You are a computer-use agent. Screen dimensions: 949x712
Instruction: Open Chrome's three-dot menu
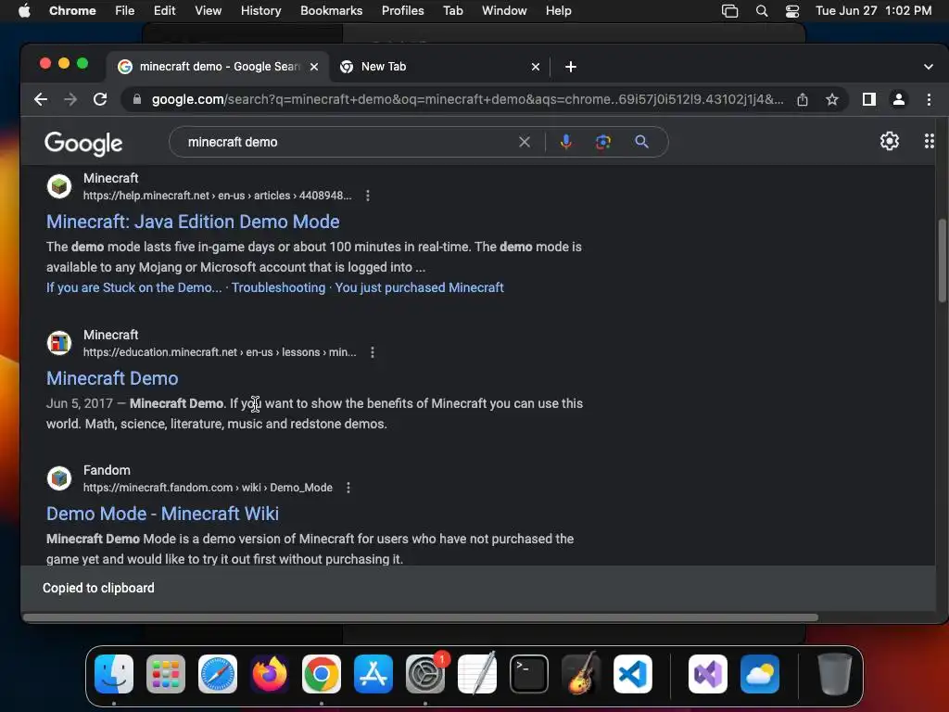[929, 99]
